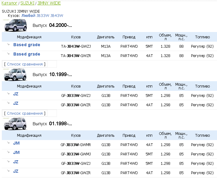Open Список сравнения under the 10.1999 table

(x=25, y=113)
